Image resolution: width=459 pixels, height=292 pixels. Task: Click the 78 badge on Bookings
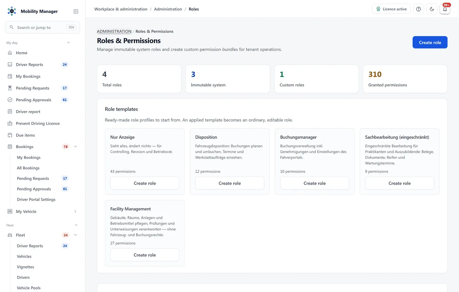(66, 147)
